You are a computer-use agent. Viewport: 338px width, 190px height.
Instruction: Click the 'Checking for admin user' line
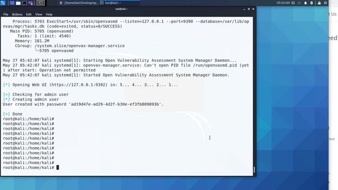pos(36,94)
